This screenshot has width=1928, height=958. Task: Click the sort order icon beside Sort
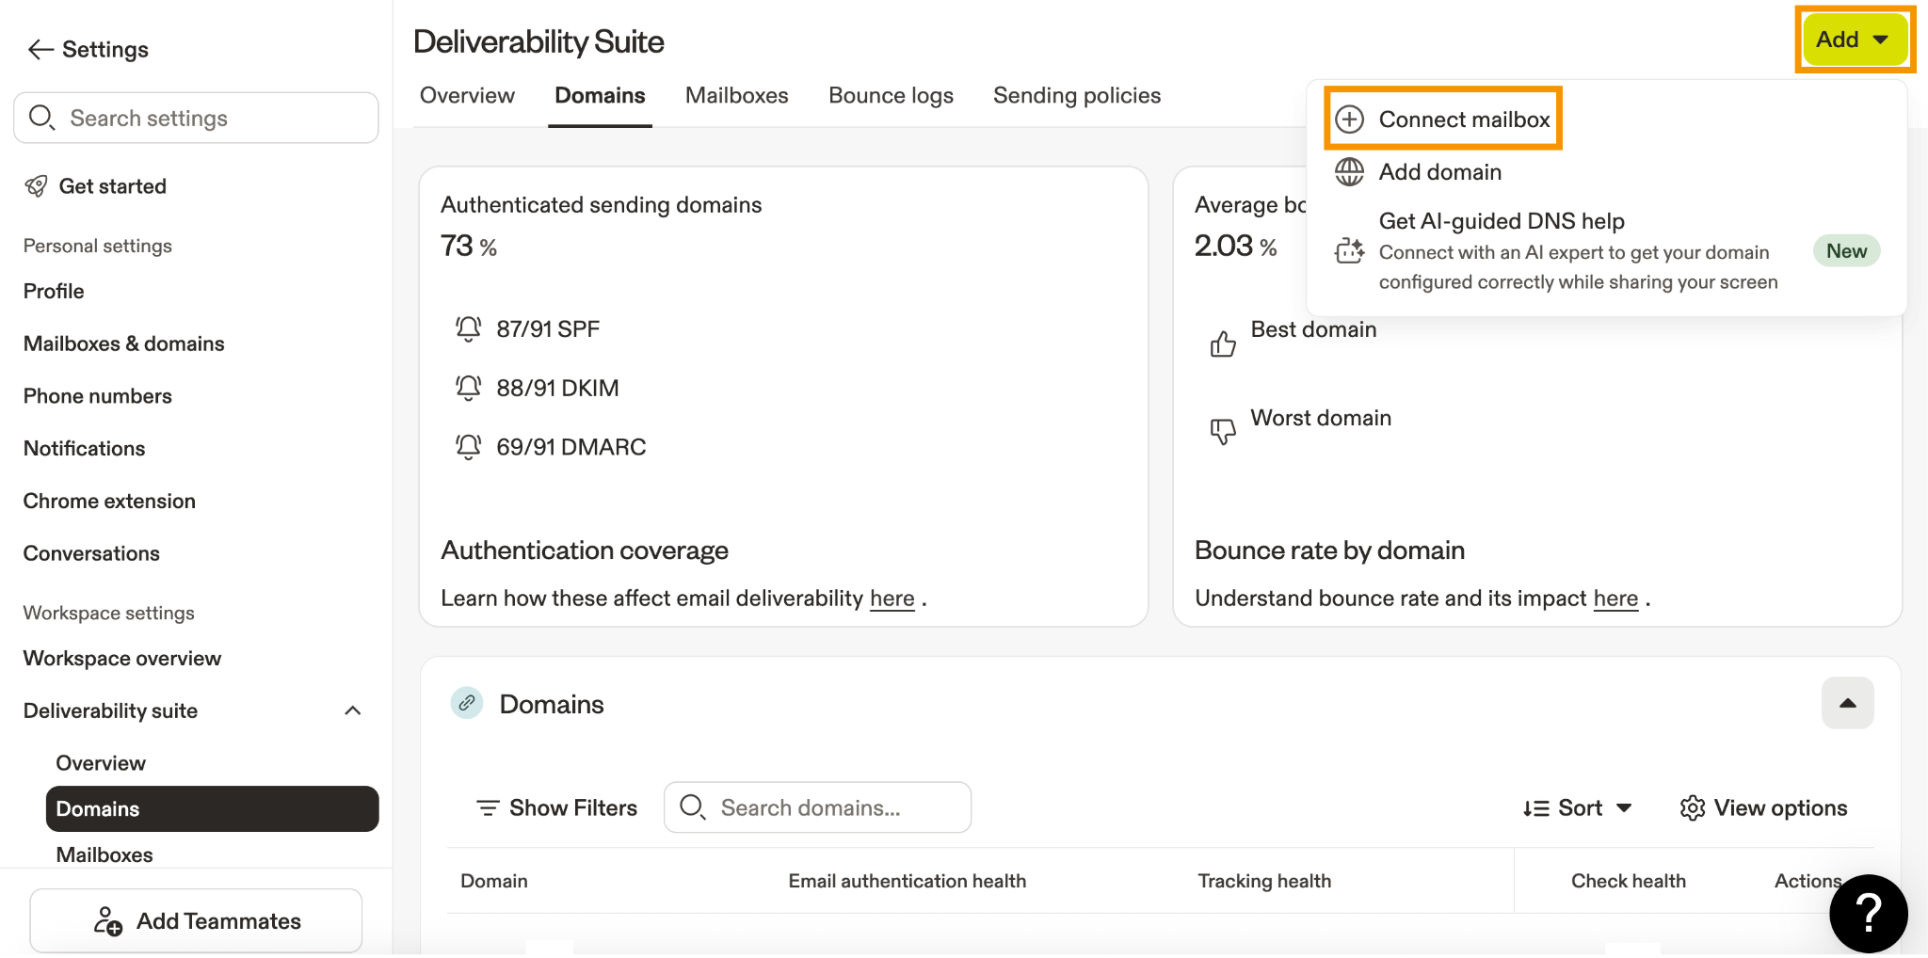pos(1536,808)
